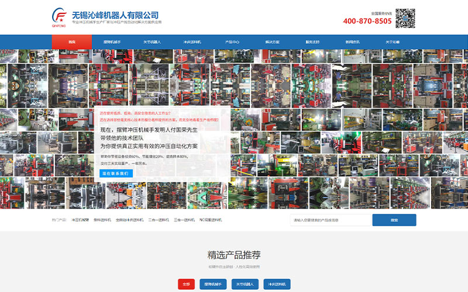Open 关节机器人 in navigation bar
The height and width of the screenshot is (292, 468).
pos(152,42)
